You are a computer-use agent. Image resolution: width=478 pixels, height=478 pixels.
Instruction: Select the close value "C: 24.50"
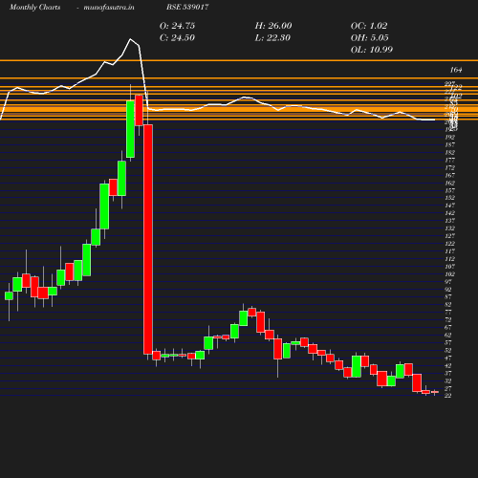pyautogui.click(x=177, y=38)
